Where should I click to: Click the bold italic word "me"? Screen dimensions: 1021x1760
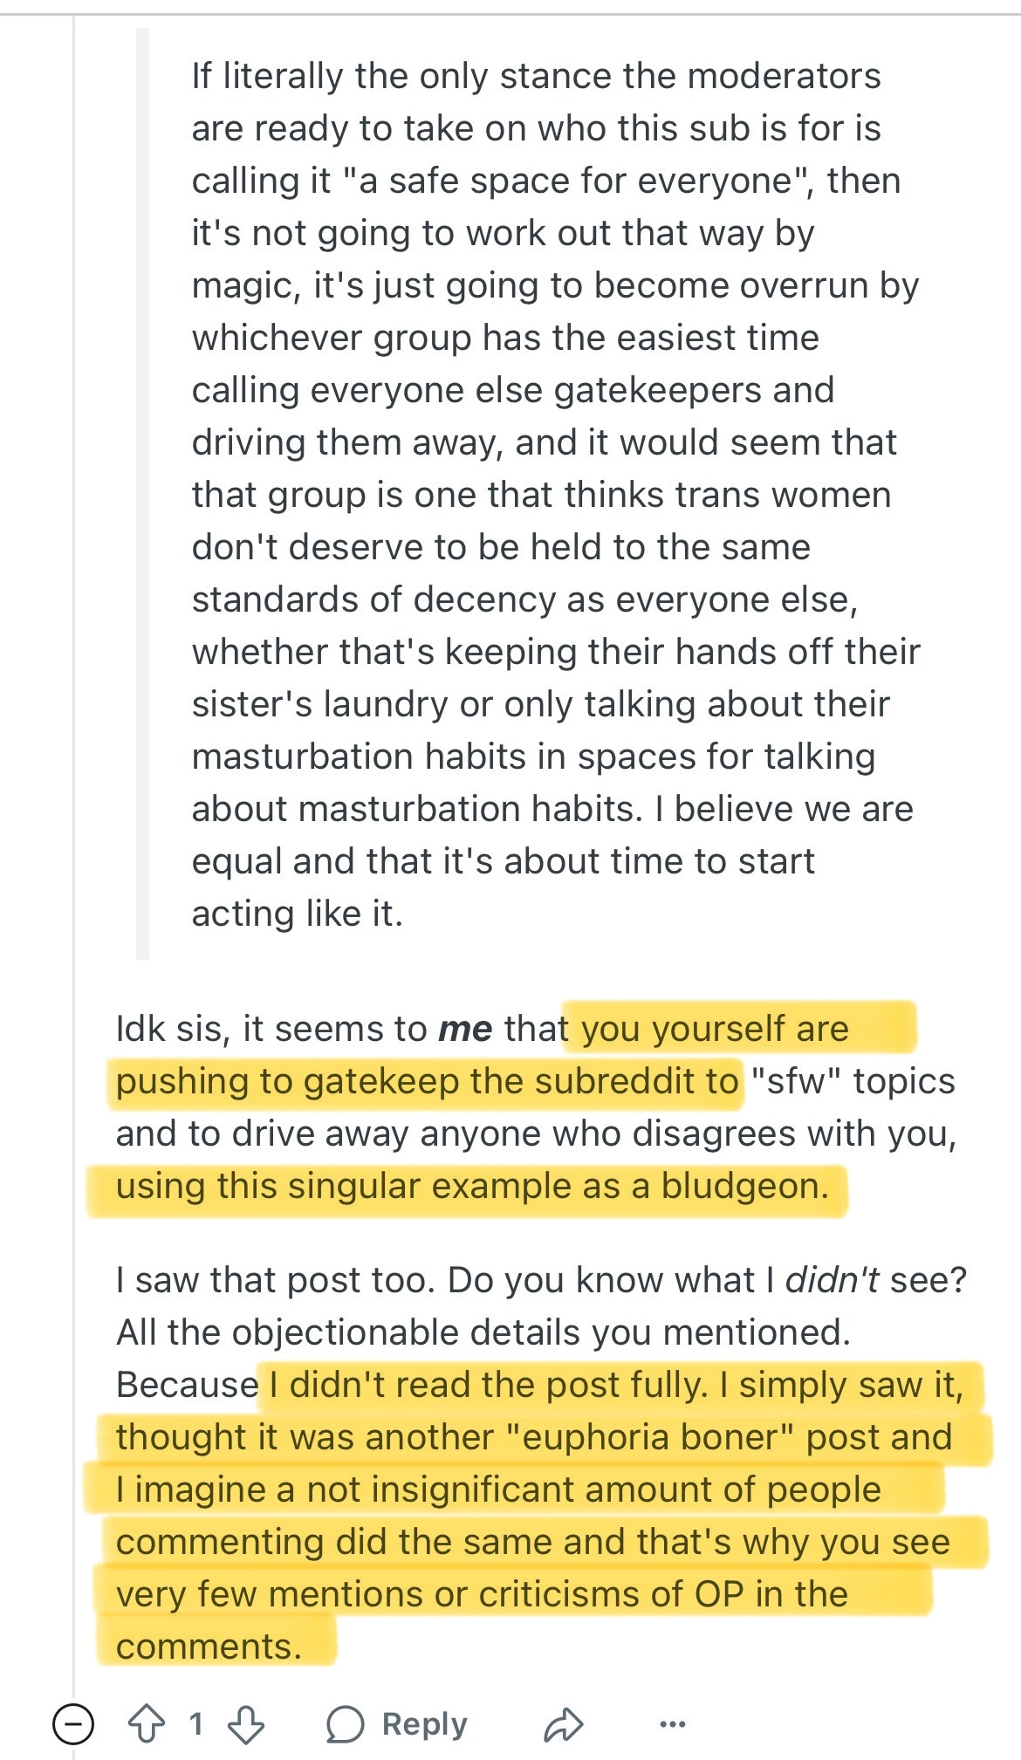[x=465, y=1029]
